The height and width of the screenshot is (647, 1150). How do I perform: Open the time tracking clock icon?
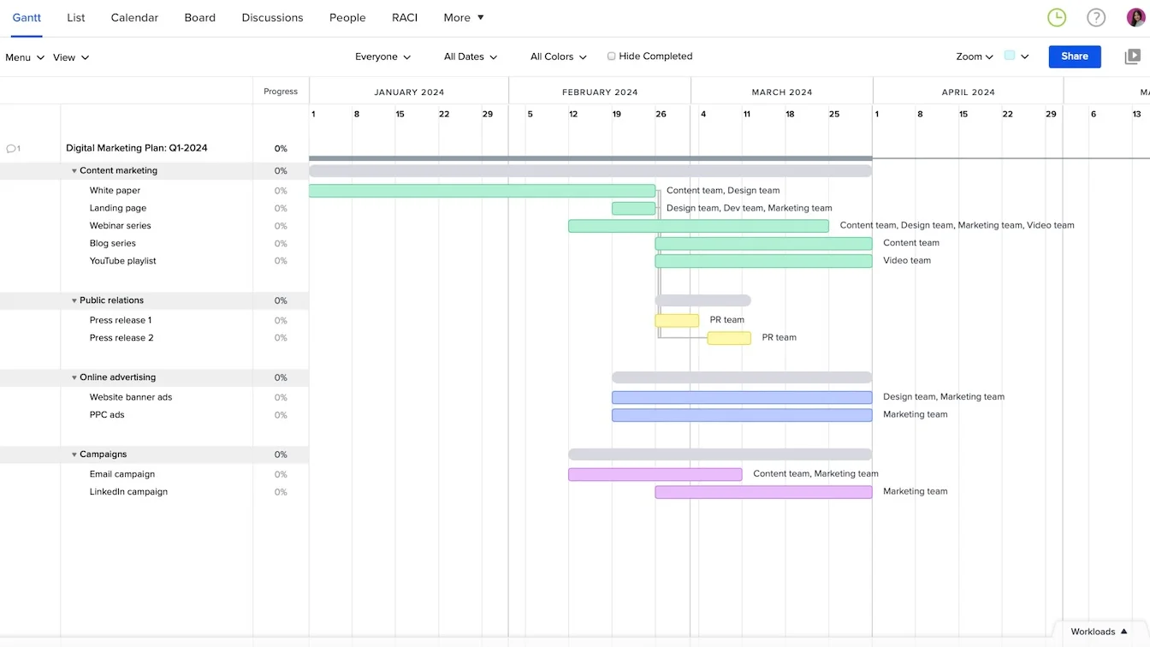pyautogui.click(x=1056, y=16)
